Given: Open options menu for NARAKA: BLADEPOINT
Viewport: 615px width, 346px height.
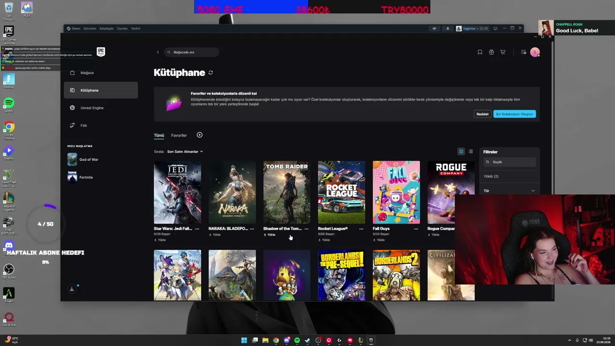Looking at the screenshot, I should click(252, 229).
